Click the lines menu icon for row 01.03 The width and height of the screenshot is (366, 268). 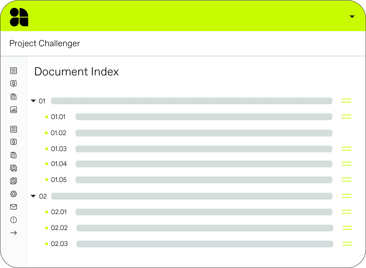click(x=346, y=149)
